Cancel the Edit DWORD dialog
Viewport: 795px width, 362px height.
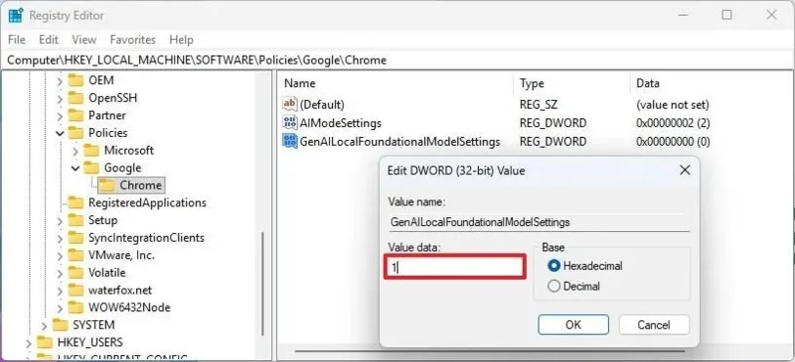[654, 324]
